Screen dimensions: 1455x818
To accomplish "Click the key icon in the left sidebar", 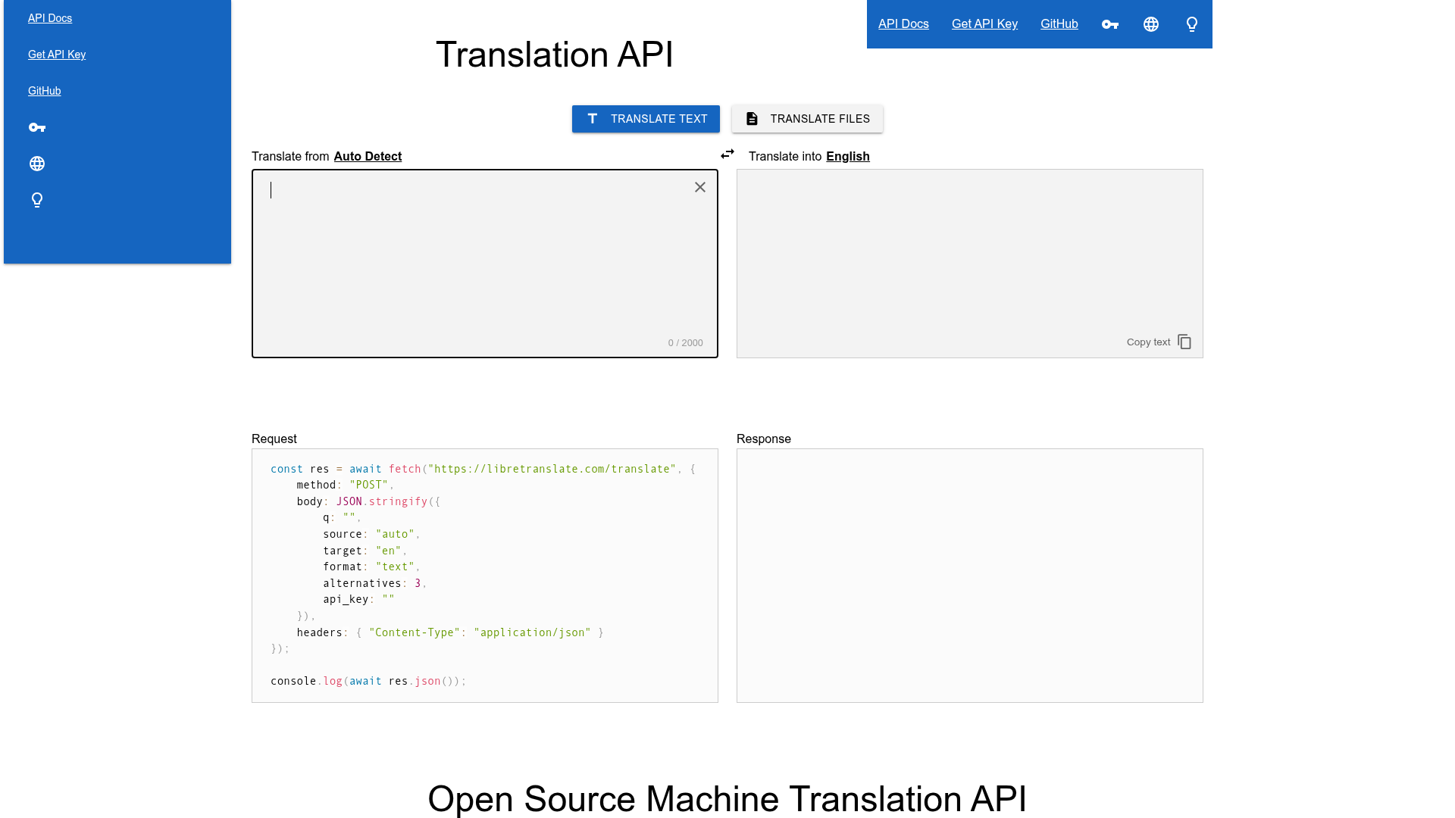I will (37, 127).
